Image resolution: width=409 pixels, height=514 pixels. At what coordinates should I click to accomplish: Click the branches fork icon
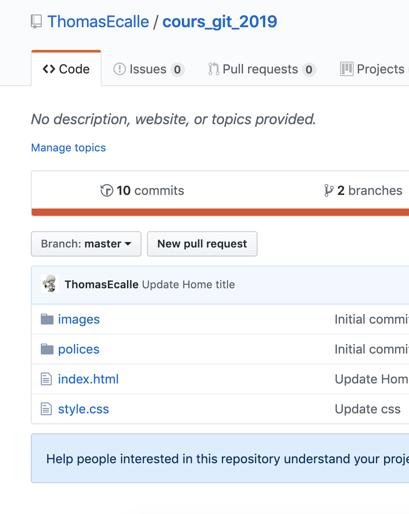[329, 191]
